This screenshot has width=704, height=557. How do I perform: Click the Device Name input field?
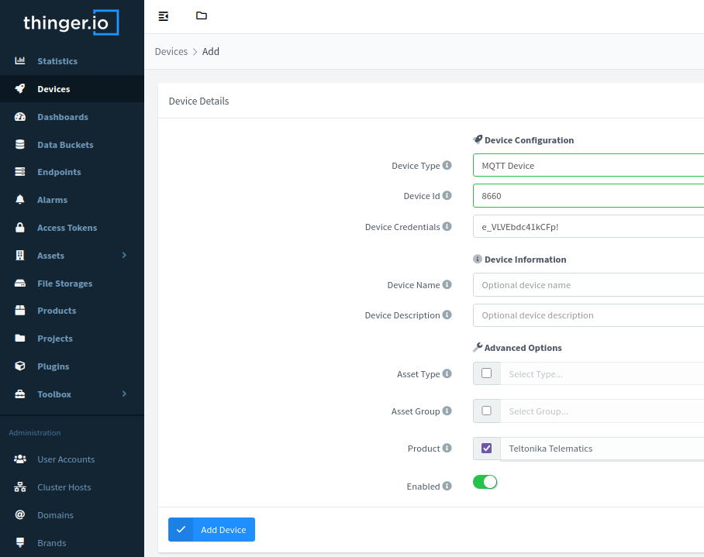click(x=588, y=285)
